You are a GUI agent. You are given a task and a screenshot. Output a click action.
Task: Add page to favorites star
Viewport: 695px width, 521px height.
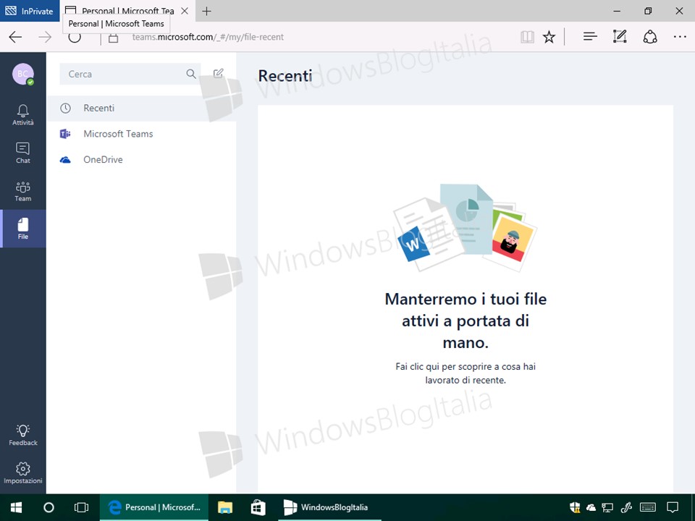[x=549, y=37]
